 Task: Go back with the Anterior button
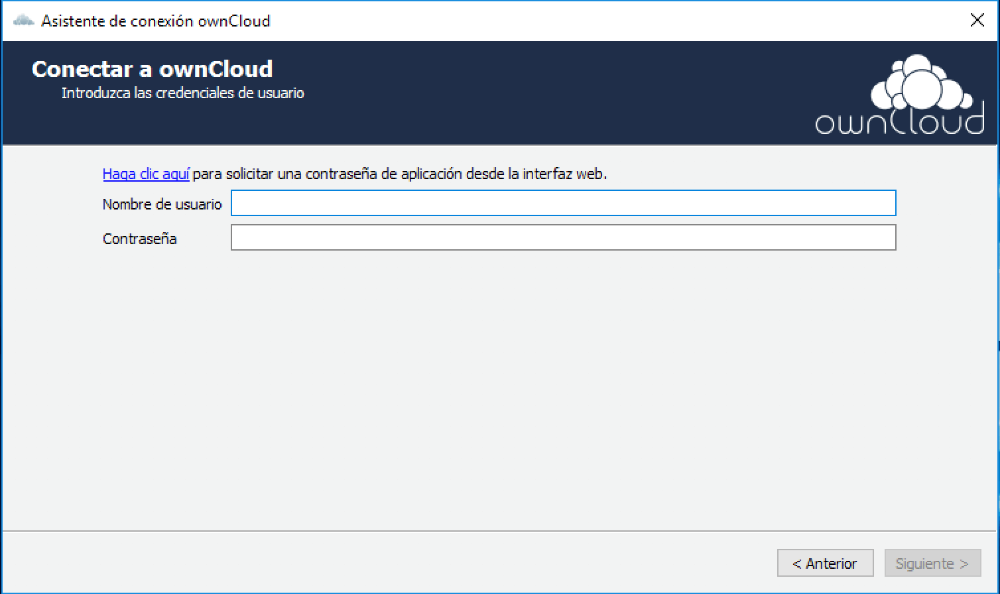825,564
